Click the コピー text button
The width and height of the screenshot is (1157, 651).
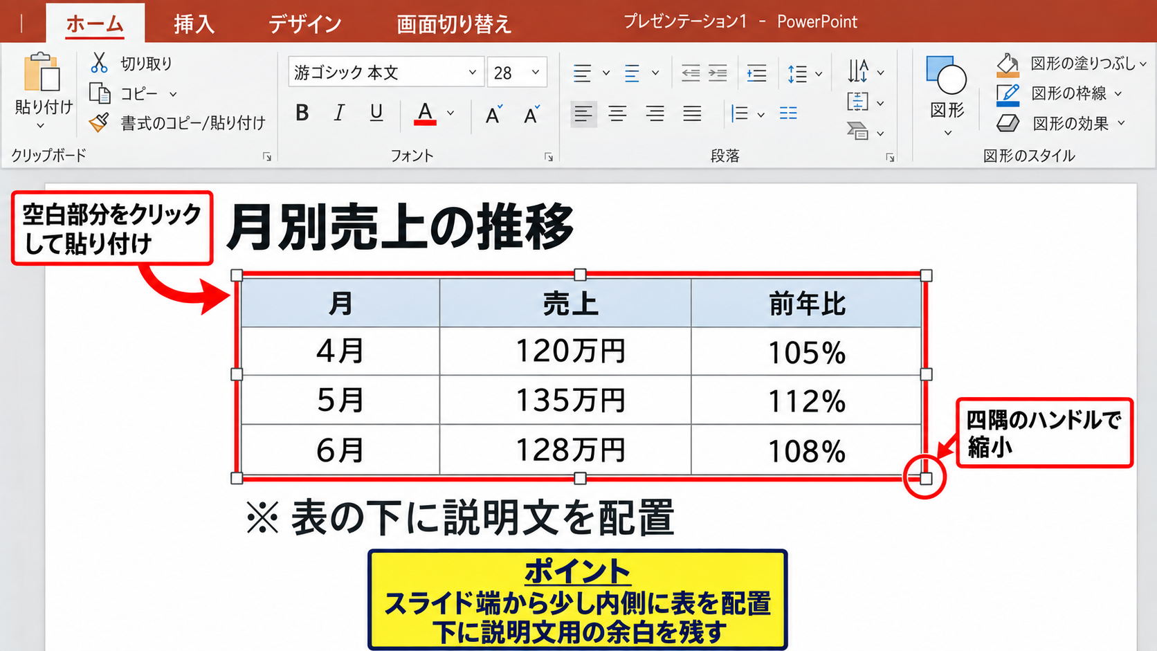139,93
